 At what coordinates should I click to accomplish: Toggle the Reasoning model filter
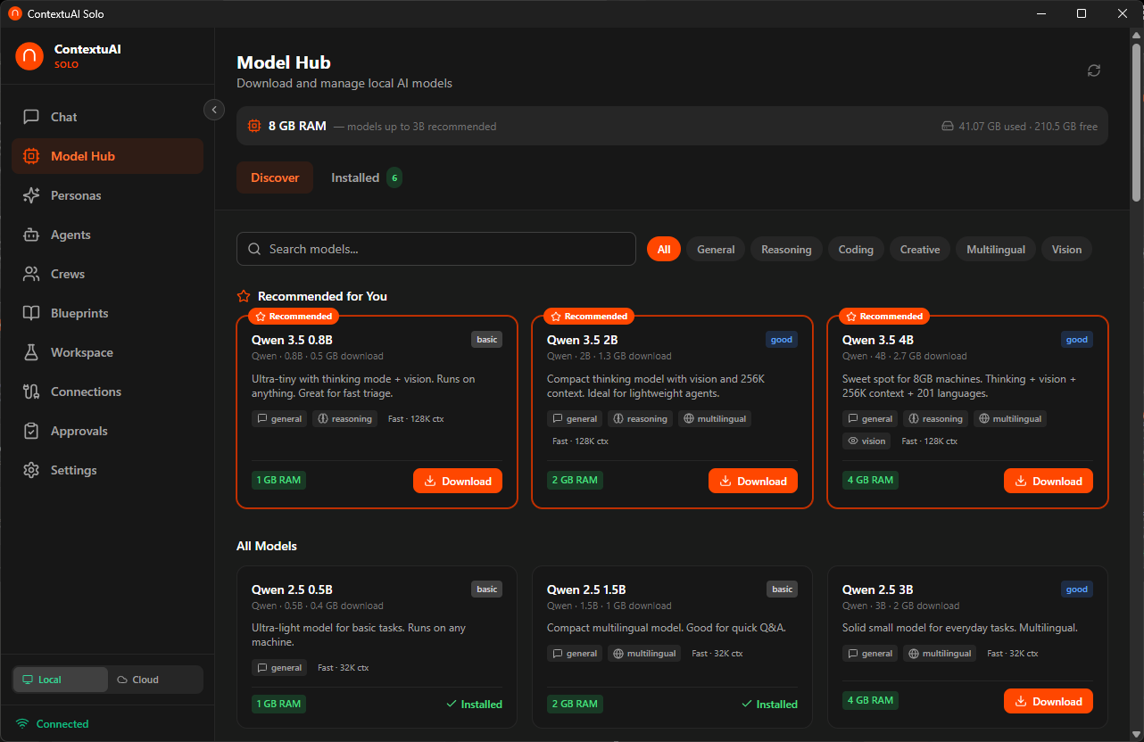786,249
